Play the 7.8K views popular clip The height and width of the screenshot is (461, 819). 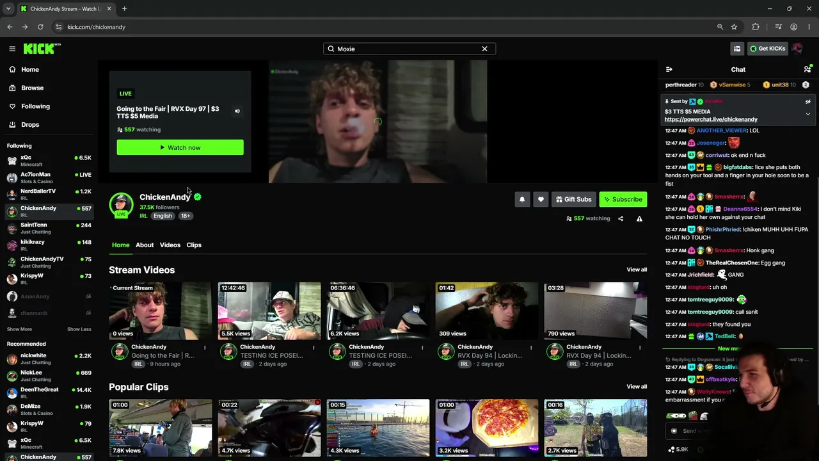tap(160, 428)
